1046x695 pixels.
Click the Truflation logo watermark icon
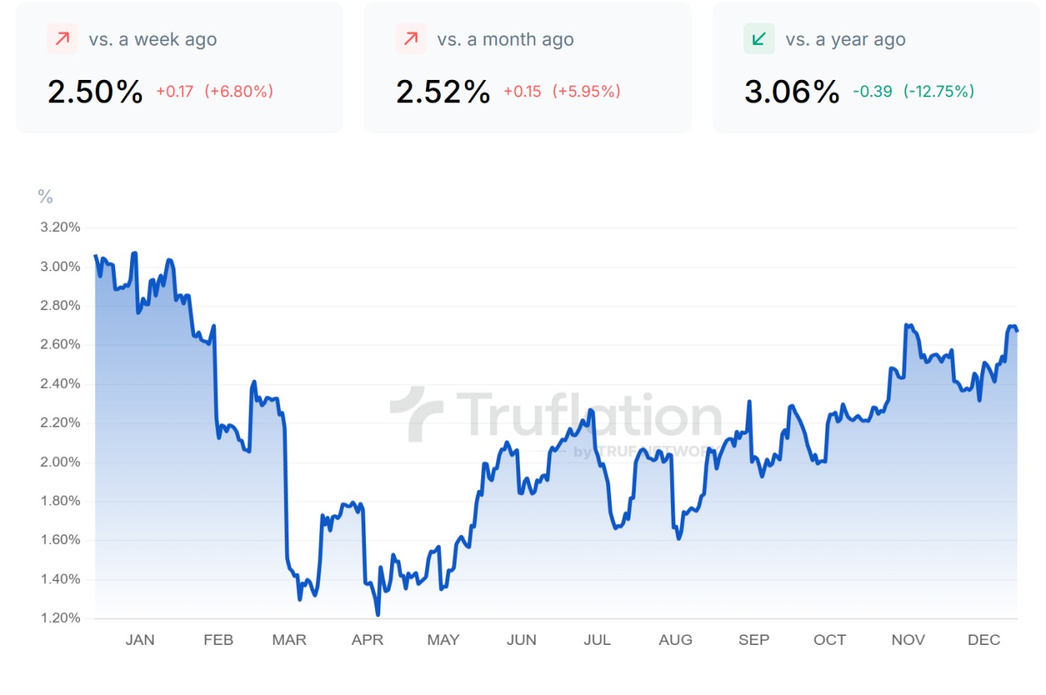pyautogui.click(x=417, y=413)
